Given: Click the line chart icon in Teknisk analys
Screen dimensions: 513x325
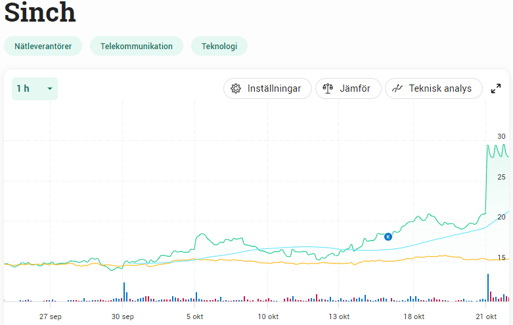Looking at the screenshot, I should [x=397, y=88].
